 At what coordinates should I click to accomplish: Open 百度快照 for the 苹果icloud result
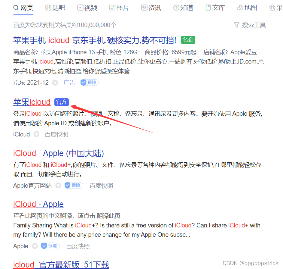point(56,134)
